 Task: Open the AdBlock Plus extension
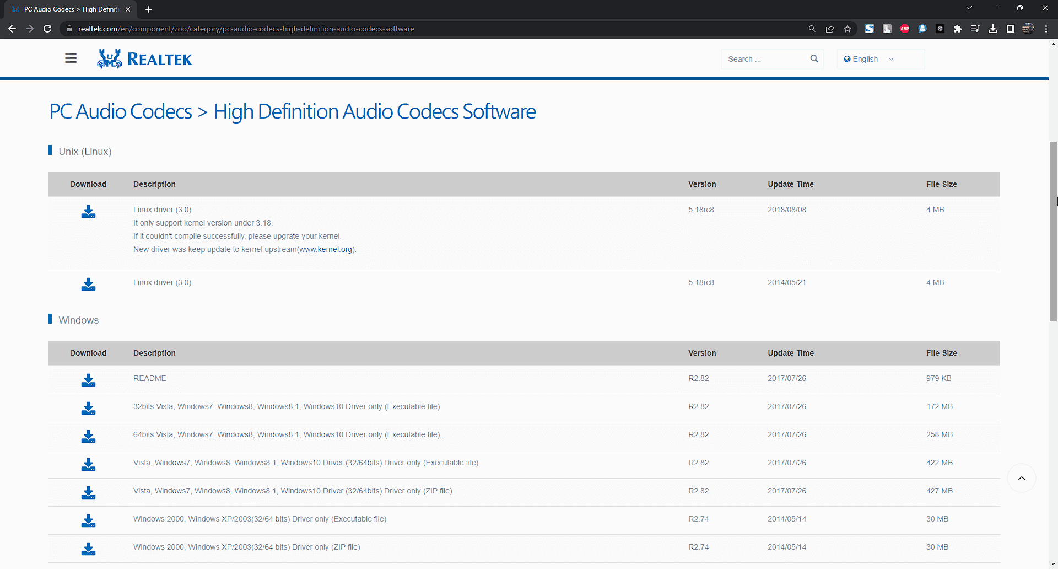coord(905,29)
